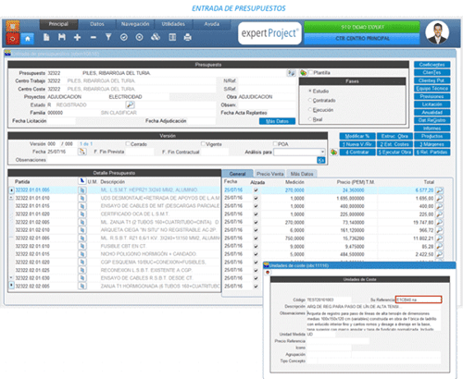This screenshot has height=379, width=463.
Task: Toggle the Plantilla checkbox
Action: pyautogui.click(x=311, y=72)
